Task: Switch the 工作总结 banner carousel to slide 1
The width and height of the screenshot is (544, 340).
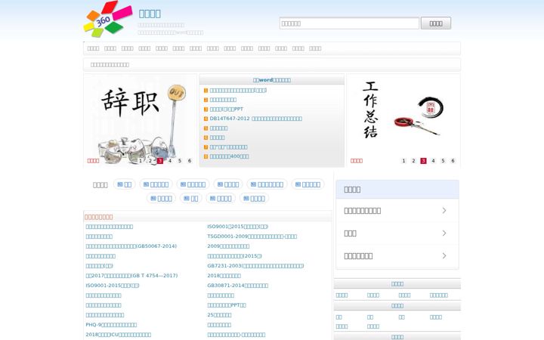Action: (x=403, y=161)
